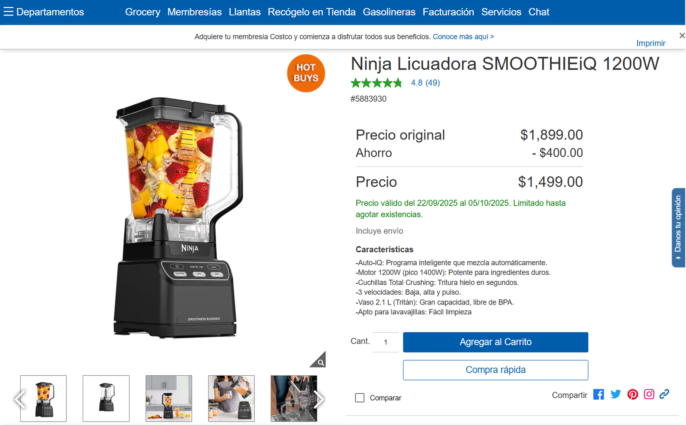Go to Gasolineras in navigation

click(389, 12)
